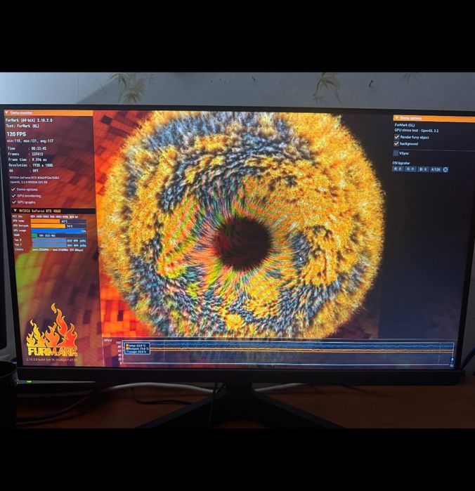Click the Resolution 1920 x 1080 row
This screenshot has height=491, width=475.
[x=31, y=165]
